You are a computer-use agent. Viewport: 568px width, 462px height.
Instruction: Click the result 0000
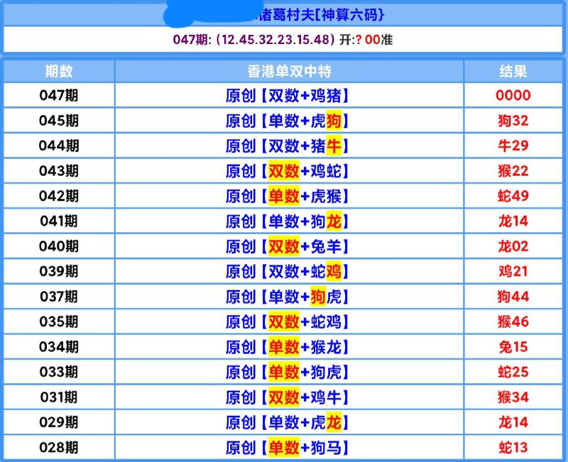(513, 95)
